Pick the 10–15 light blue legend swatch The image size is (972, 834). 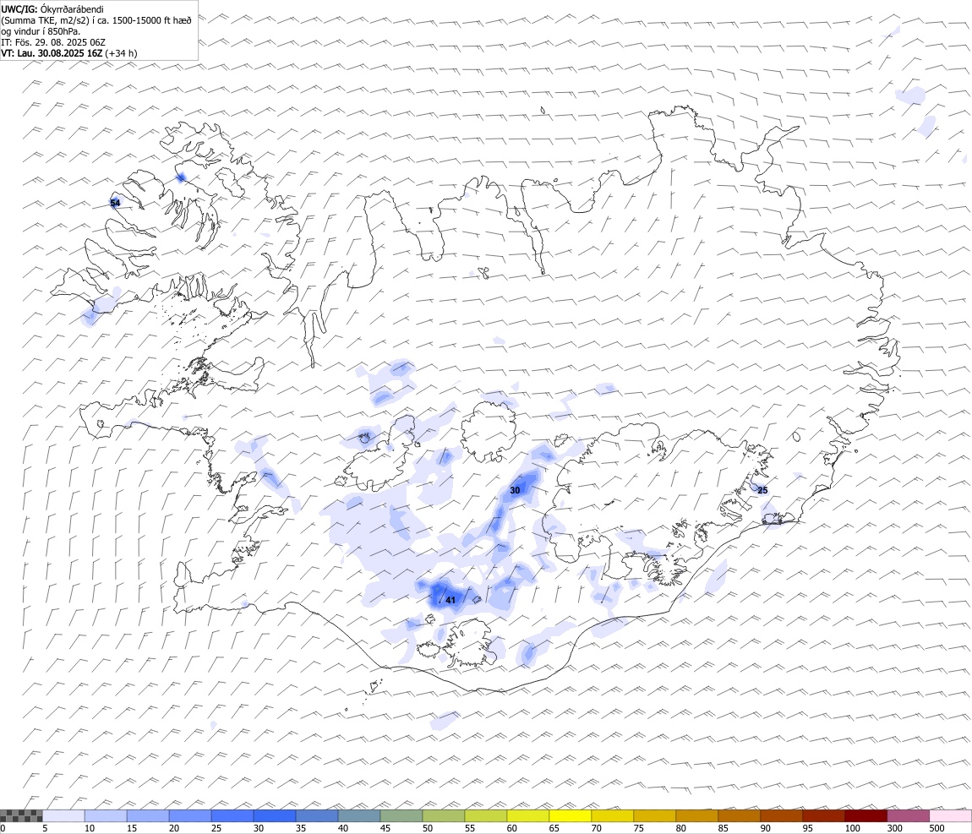click(106, 815)
